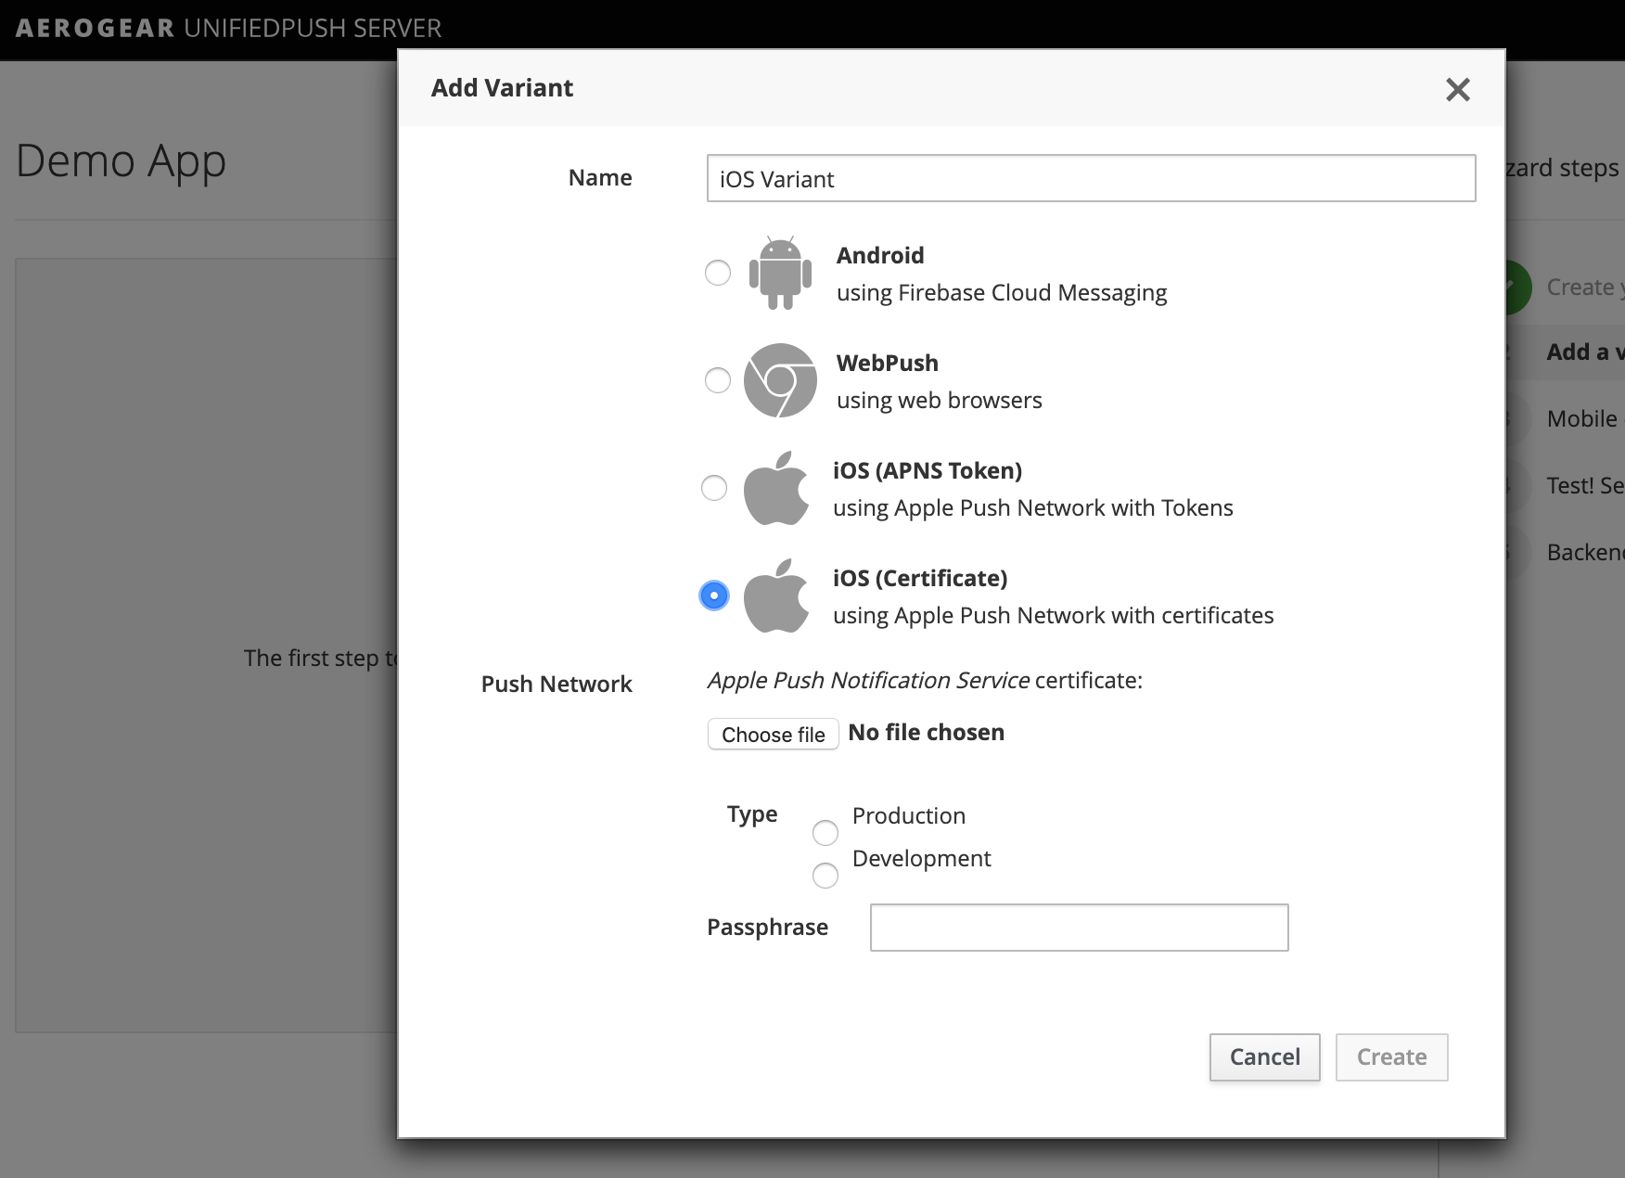
Task: Click 'Test! Se' wizard step in background
Action: 1585,485
